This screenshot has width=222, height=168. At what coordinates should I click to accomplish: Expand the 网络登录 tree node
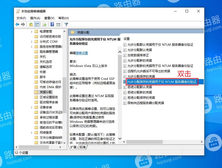(32, 133)
